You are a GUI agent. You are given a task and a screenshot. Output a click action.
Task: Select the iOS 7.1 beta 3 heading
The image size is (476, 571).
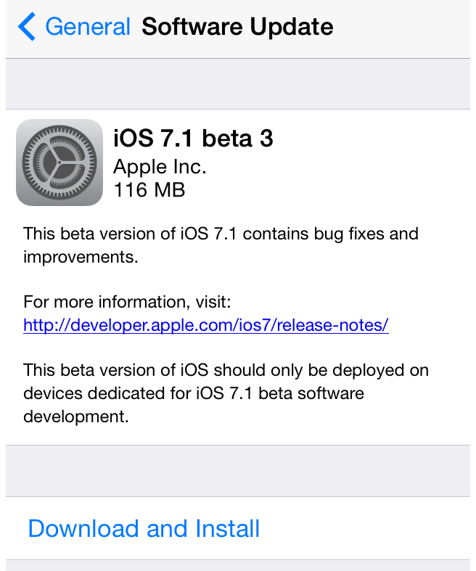click(193, 138)
